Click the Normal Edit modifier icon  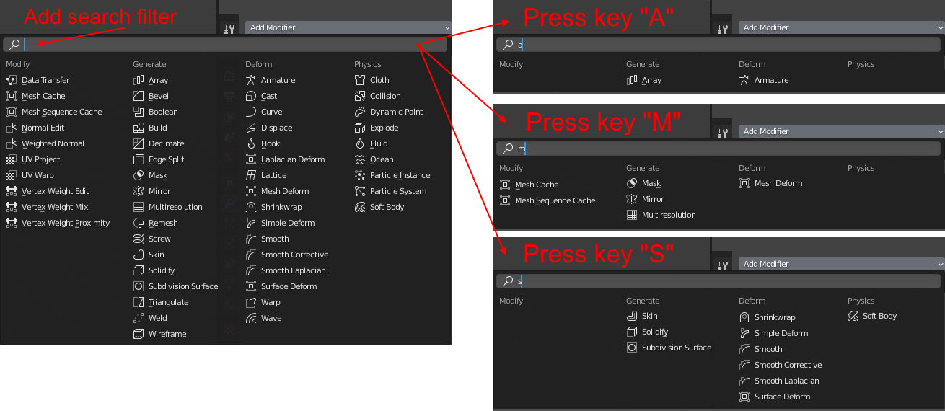(11, 128)
